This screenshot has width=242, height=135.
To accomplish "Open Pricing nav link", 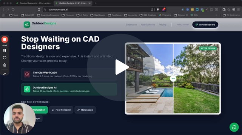I will [162, 24].
